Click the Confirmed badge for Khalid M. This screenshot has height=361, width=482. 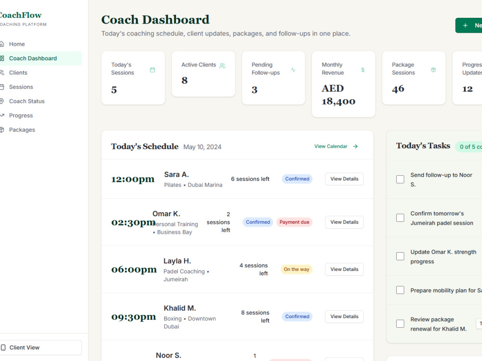[x=297, y=317]
